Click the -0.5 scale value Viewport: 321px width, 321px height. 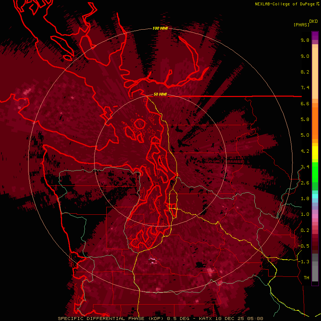[304, 246]
